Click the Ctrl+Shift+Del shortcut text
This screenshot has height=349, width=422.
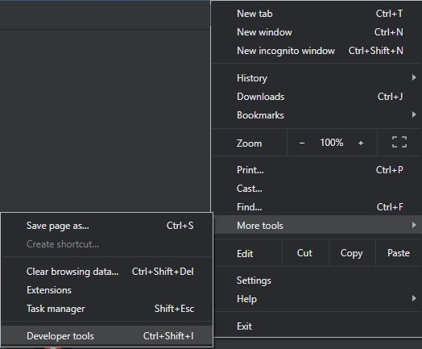point(163,272)
